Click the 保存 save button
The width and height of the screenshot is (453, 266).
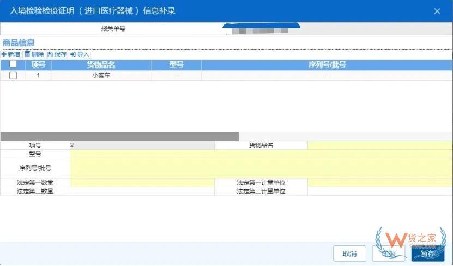57,54
